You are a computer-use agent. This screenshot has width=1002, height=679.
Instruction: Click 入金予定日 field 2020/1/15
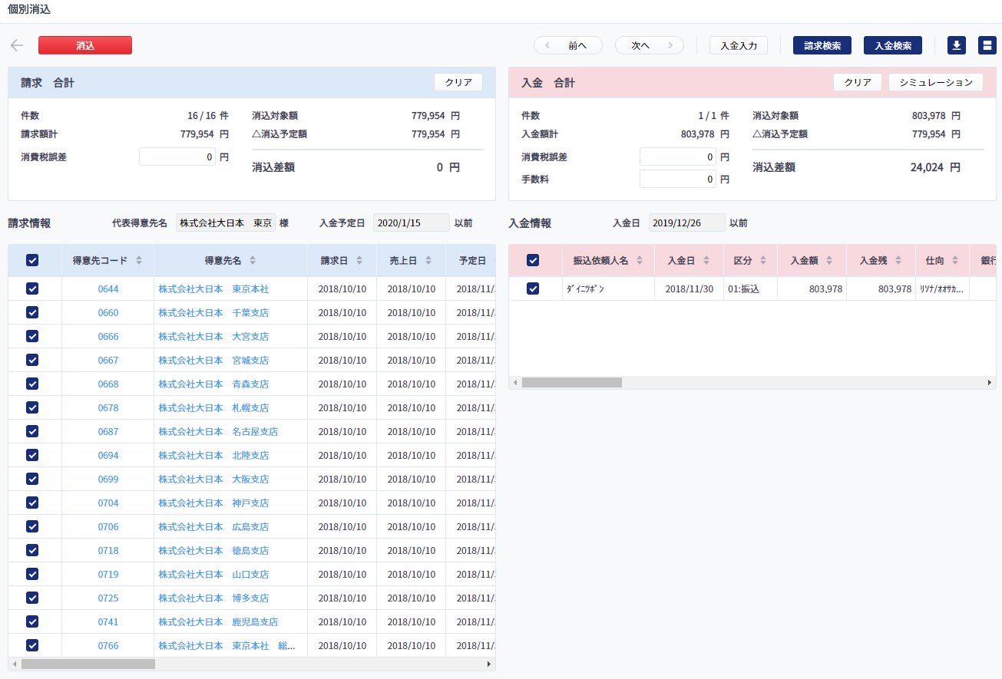(x=412, y=222)
